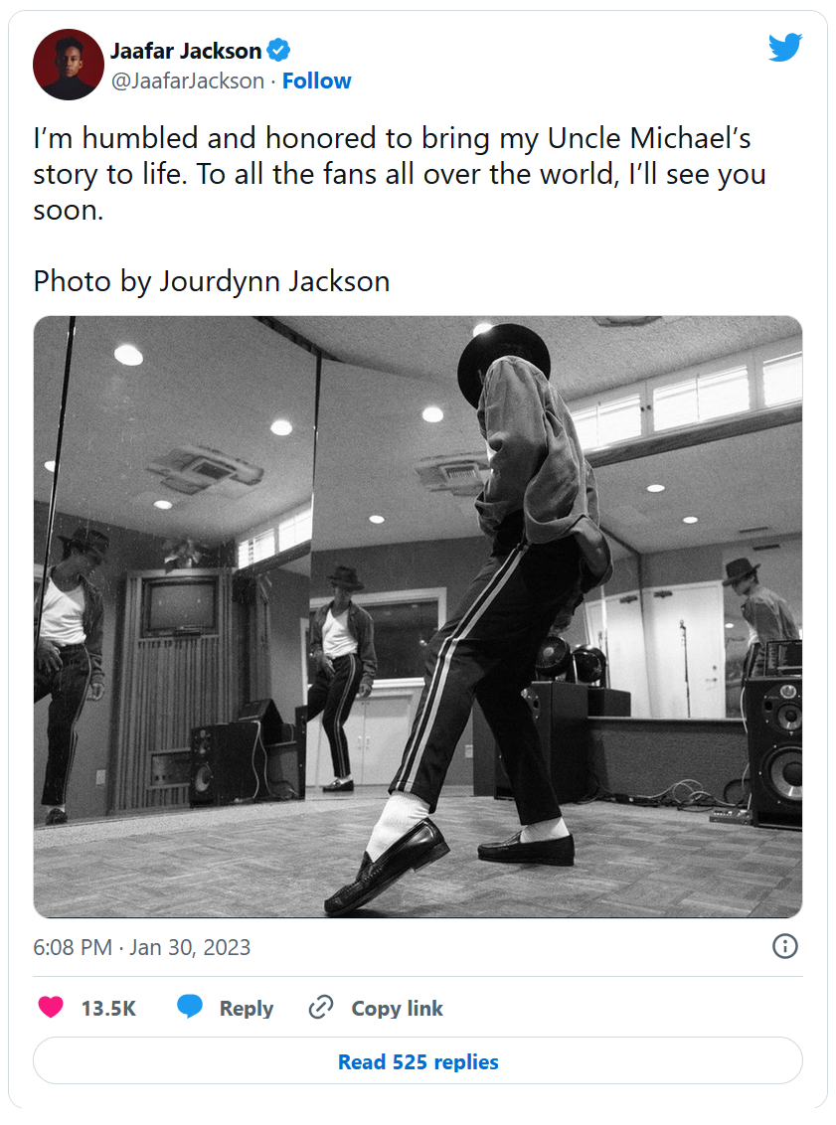Click the 6:08 PM time link
This screenshot has height=1125, width=836.
[x=73, y=947]
